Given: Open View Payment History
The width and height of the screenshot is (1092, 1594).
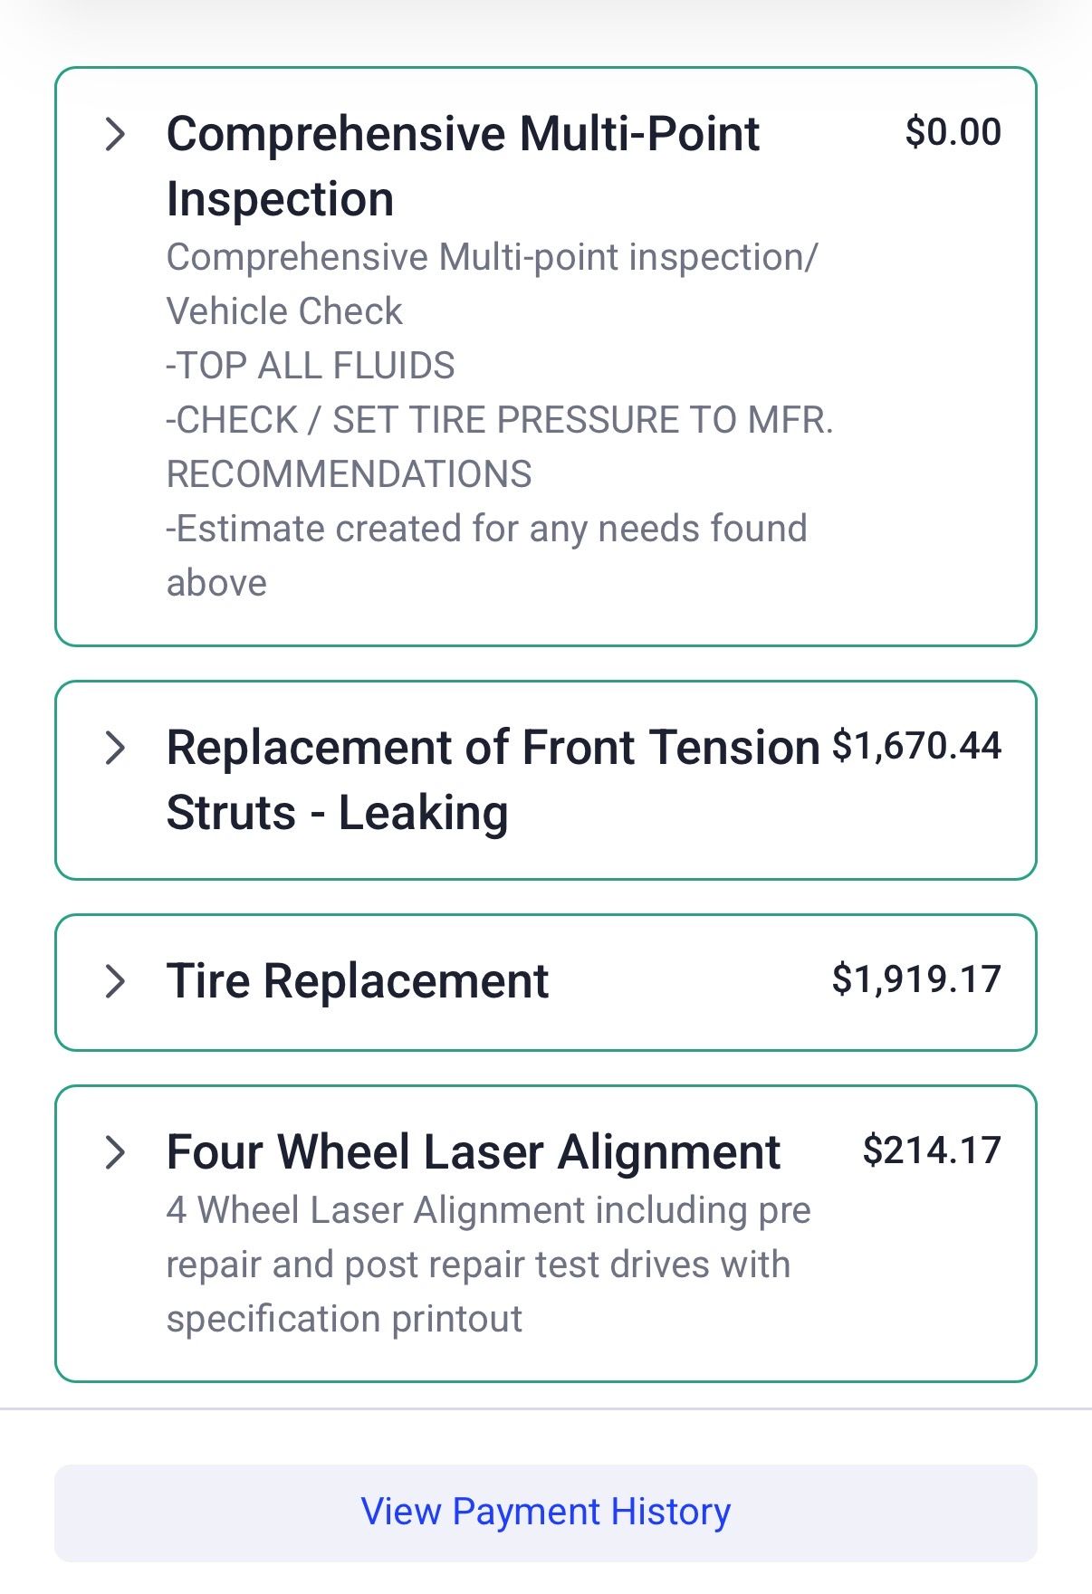Looking at the screenshot, I should (x=546, y=1513).
